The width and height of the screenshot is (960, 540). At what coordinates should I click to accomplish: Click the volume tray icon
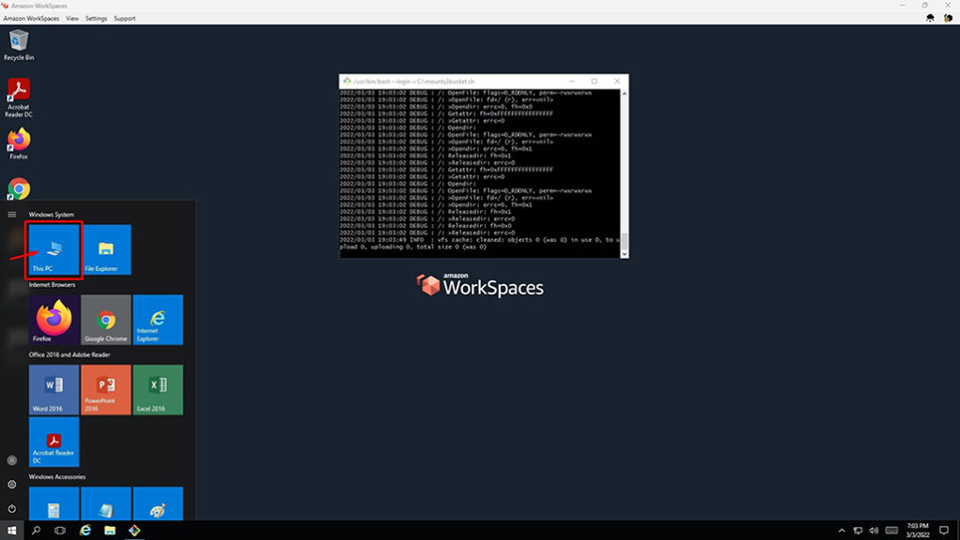874,531
